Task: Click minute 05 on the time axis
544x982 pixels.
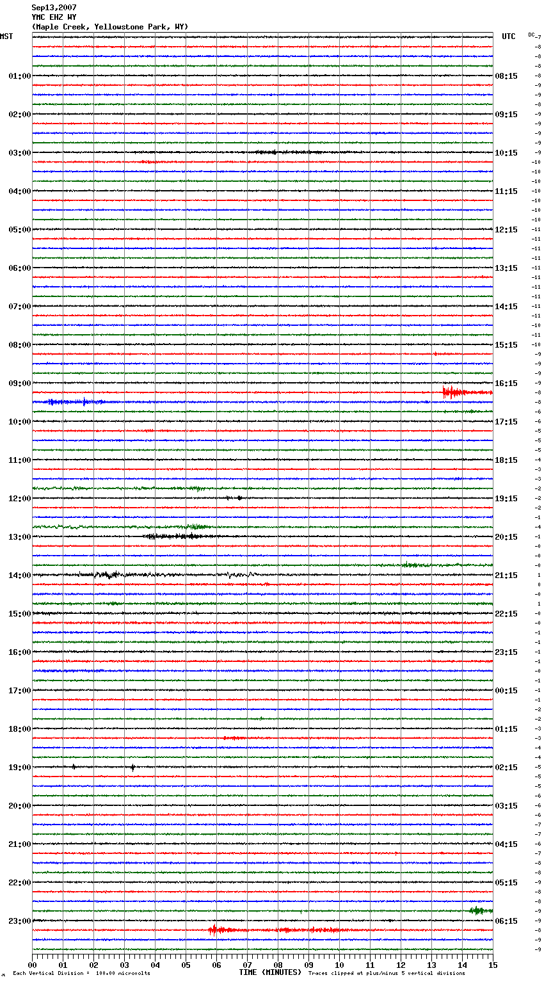Action: (186, 965)
